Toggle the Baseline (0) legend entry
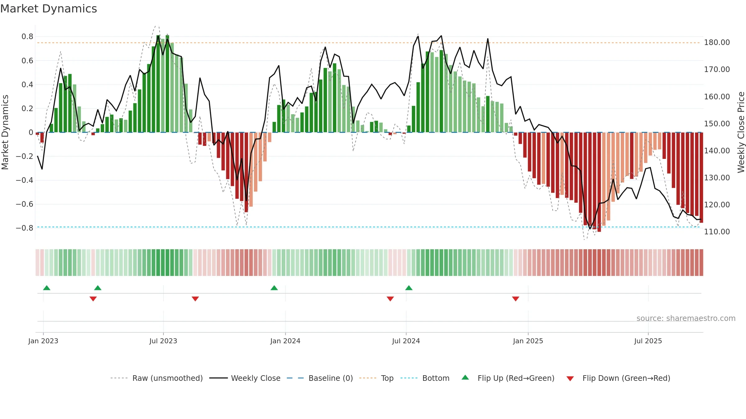The image size is (746, 419). pyautogui.click(x=320, y=378)
